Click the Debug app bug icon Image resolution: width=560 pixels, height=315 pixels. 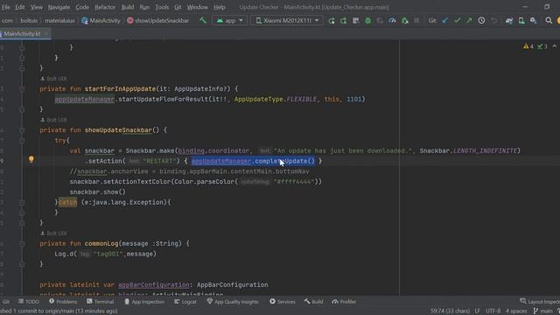pyautogui.click(x=367, y=21)
